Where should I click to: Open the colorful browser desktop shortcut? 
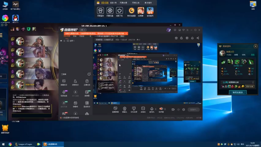point(5,18)
